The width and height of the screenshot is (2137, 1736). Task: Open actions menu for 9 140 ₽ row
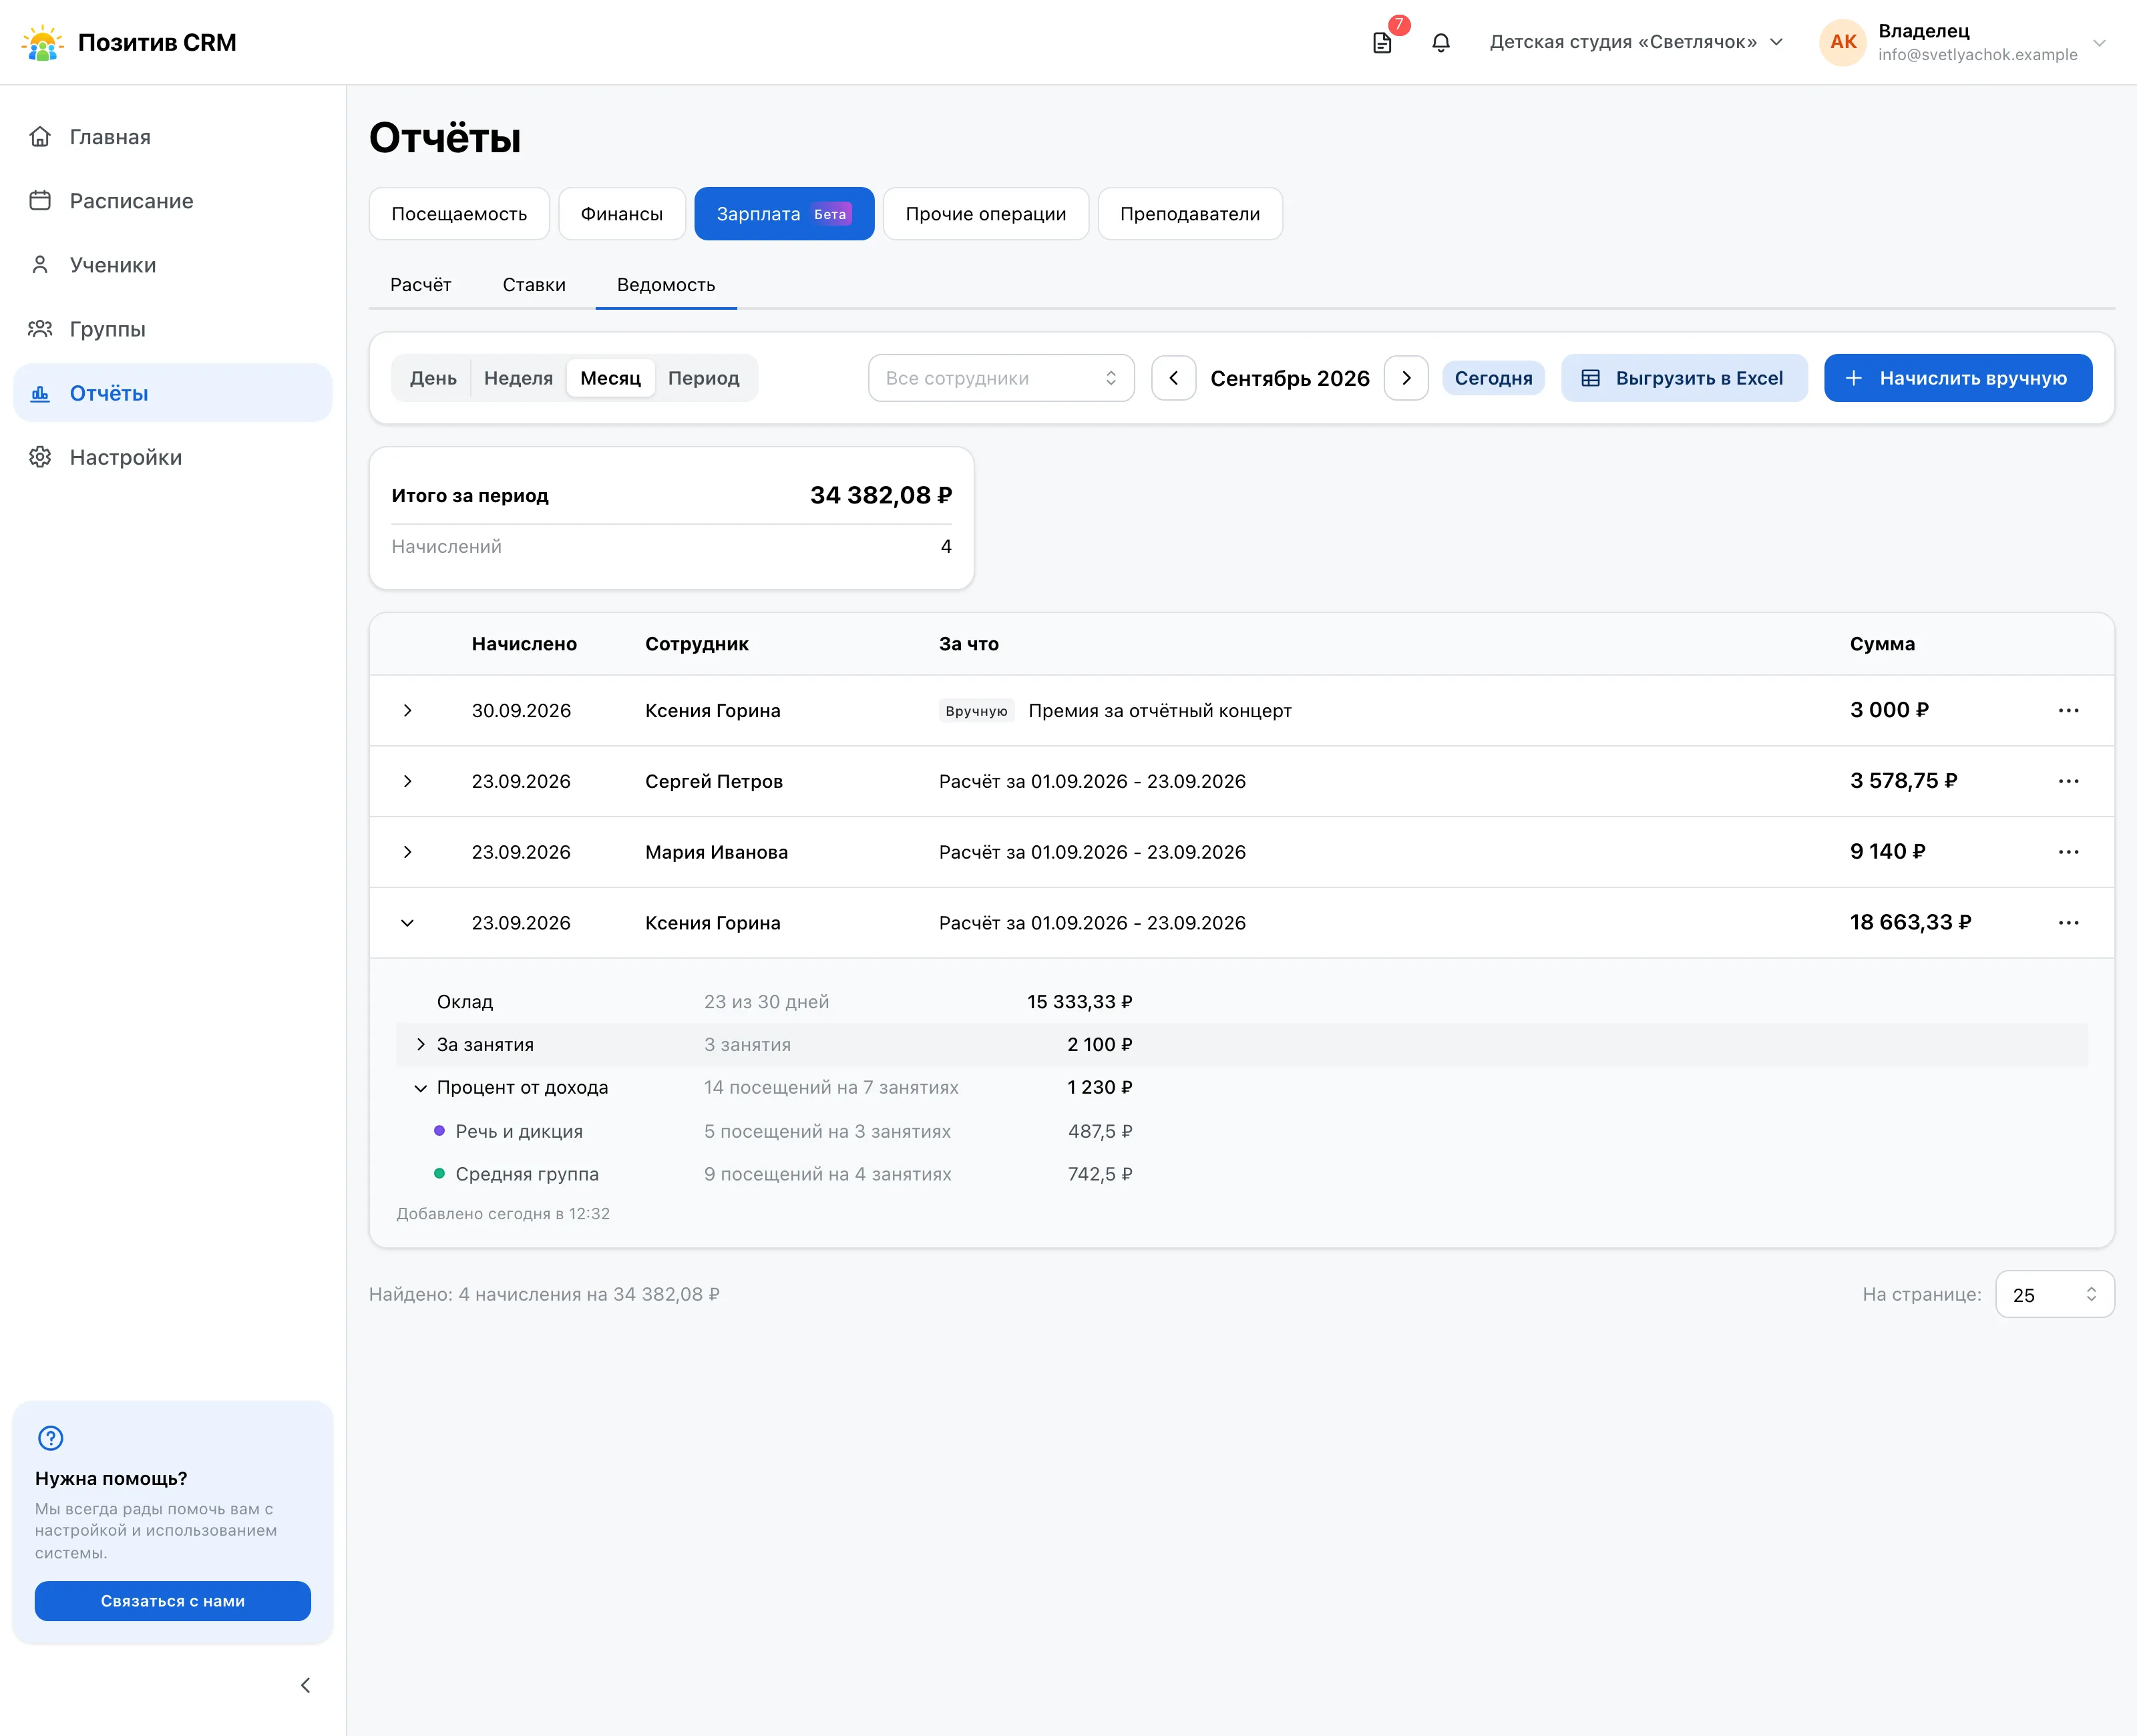click(2068, 852)
